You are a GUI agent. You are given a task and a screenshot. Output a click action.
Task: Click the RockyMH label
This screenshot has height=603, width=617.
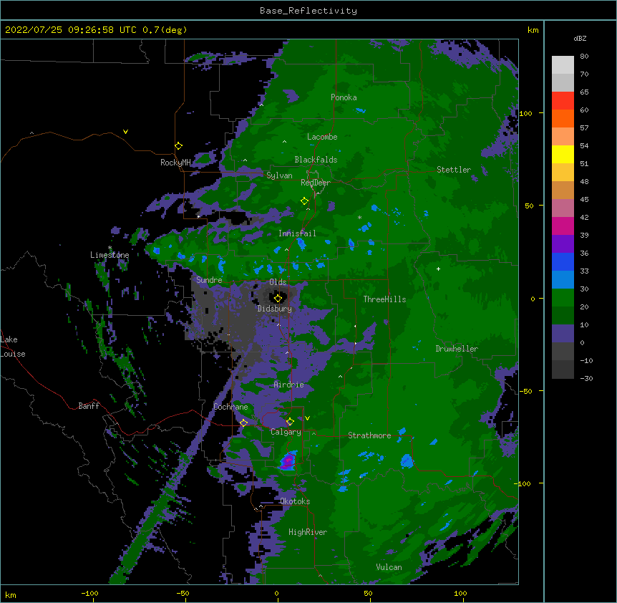[x=175, y=163]
